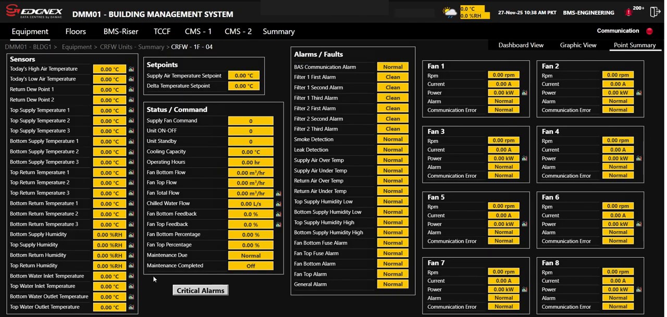The image size is (667, 317).
Task: Click Maintenance Due Normal status
Action: pos(251,256)
